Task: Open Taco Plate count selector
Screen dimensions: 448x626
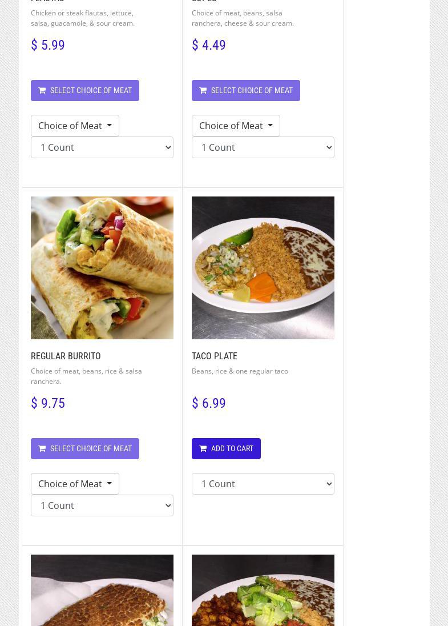Action: point(263,484)
